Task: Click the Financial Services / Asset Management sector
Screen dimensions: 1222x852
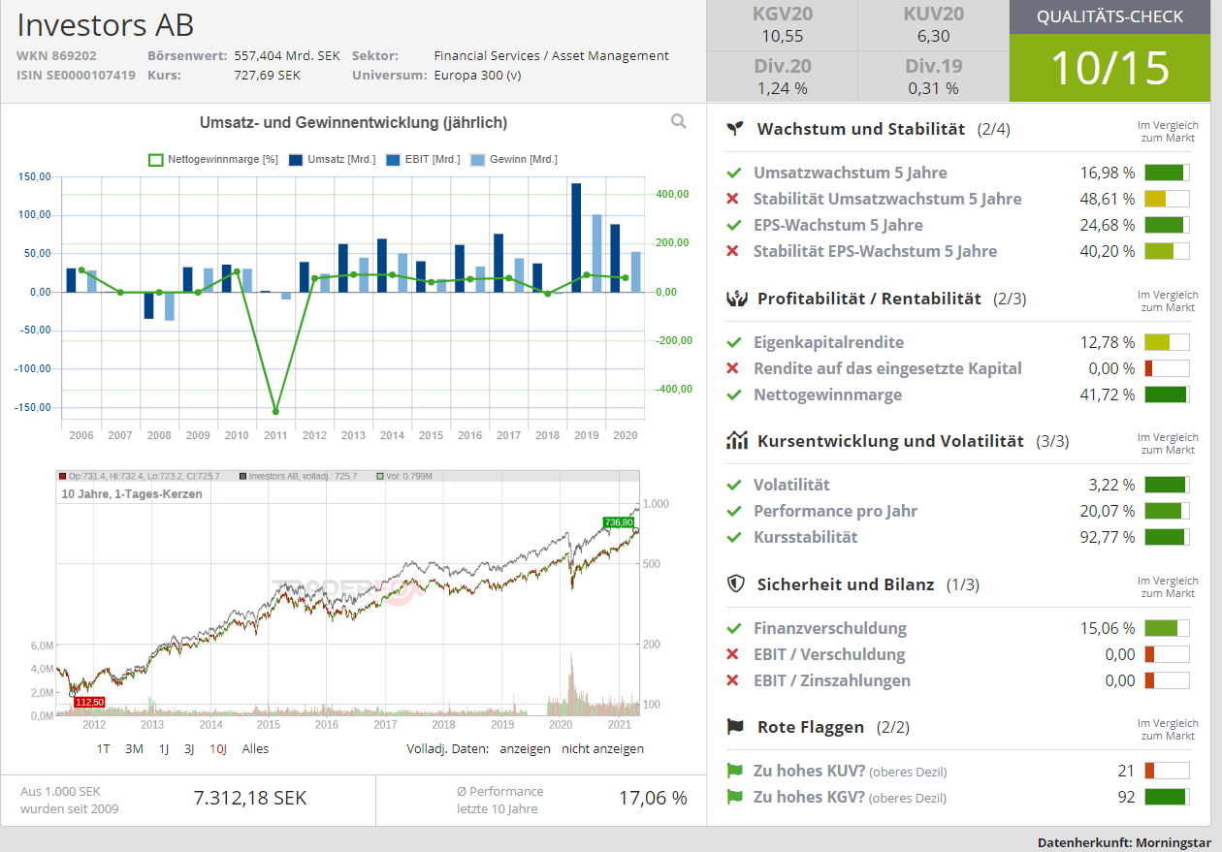Action: pyautogui.click(x=552, y=55)
